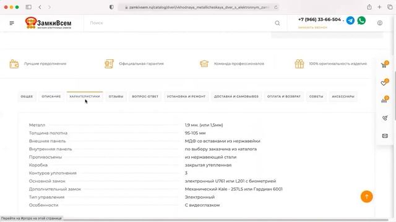Open the hamburger menu icon
The image size is (396, 222).
click(12, 23)
